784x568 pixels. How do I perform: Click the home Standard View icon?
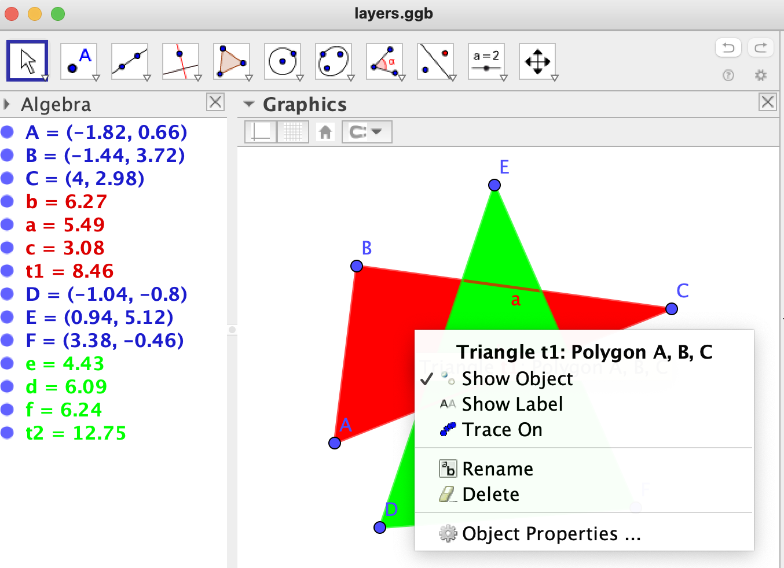(x=325, y=132)
